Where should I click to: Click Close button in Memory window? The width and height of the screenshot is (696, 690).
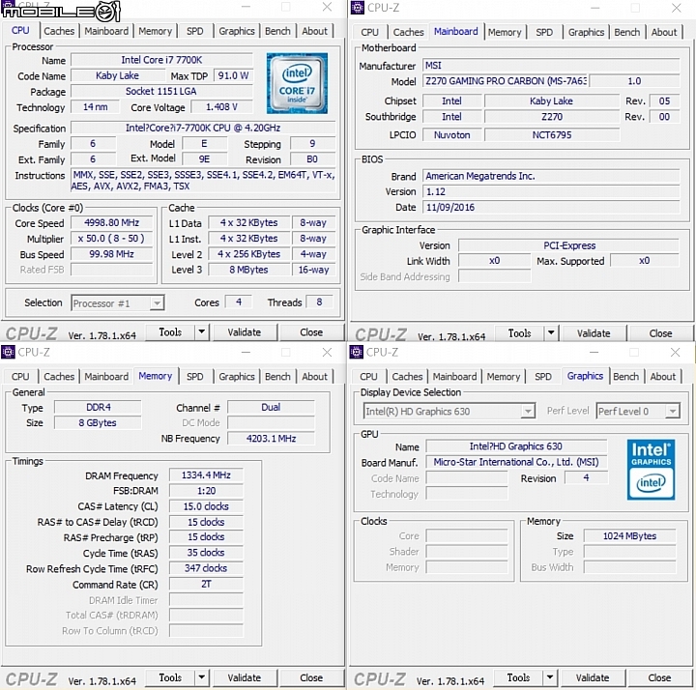[x=311, y=677]
